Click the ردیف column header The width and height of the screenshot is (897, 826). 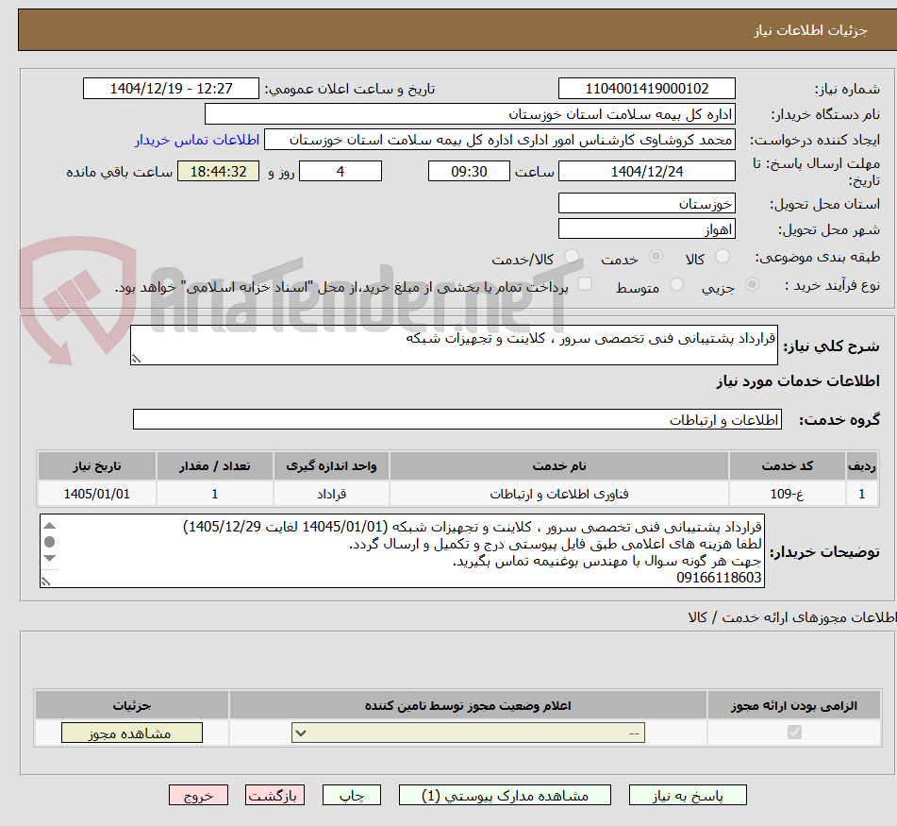click(861, 466)
